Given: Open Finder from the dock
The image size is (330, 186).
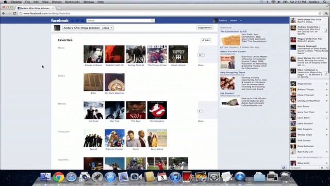Looking at the screenshot, I should pos(45,177).
